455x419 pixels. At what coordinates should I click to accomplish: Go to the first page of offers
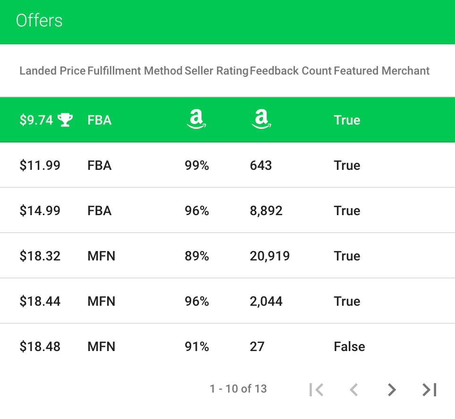316,389
